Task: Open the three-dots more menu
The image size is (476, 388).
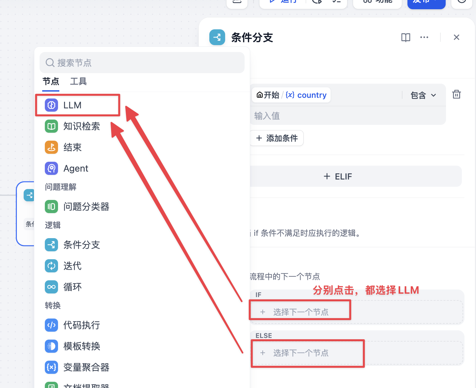Action: [424, 37]
